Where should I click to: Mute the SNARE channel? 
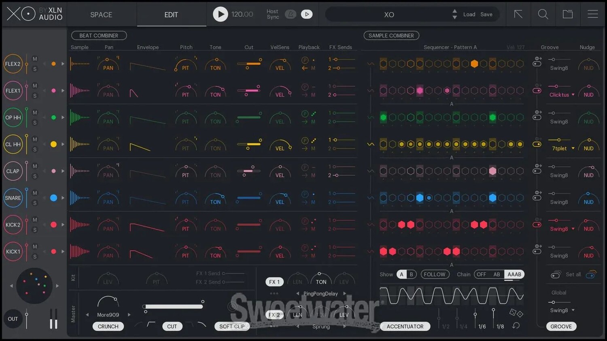tap(35, 193)
